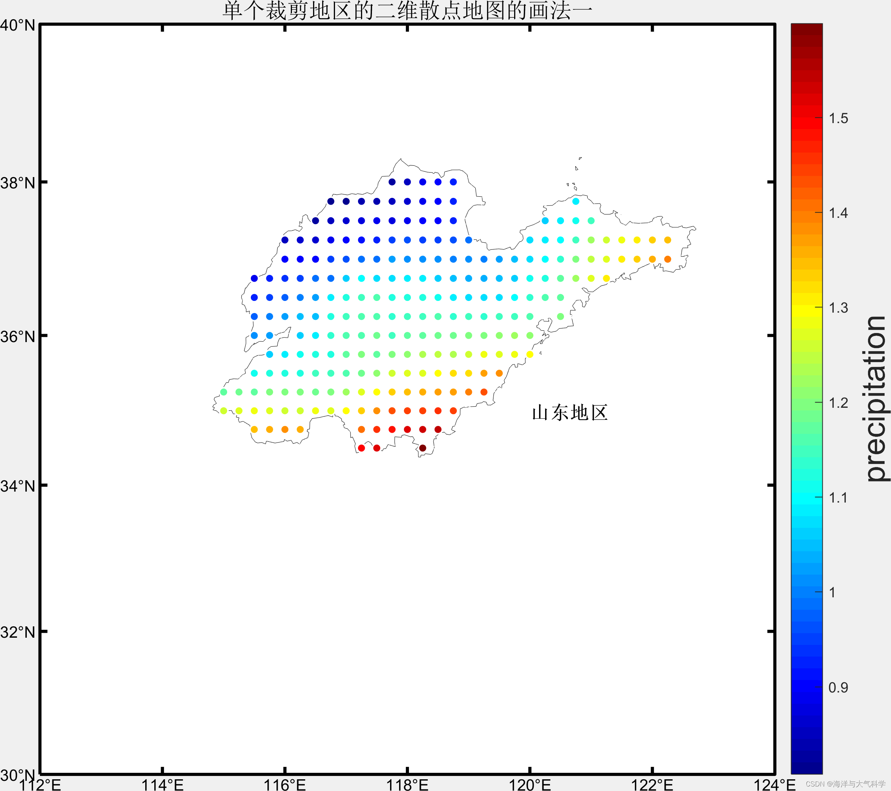
Task: Click the 1 tick label on colorbar
Action: click(832, 592)
